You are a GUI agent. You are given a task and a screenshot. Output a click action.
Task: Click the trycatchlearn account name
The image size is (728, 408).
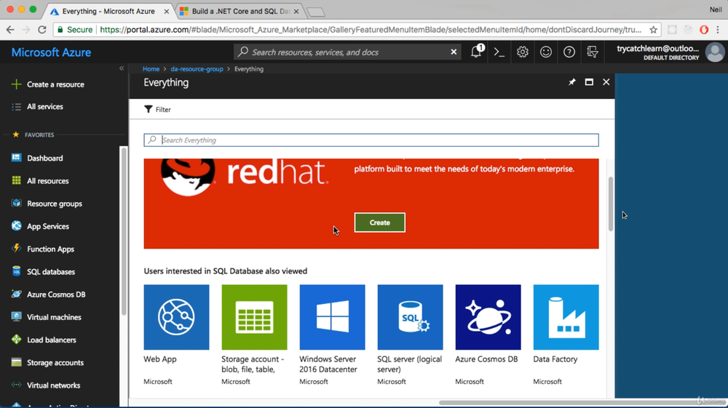point(657,48)
